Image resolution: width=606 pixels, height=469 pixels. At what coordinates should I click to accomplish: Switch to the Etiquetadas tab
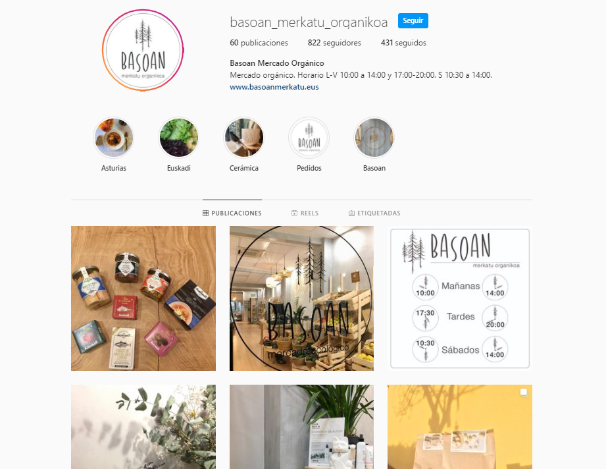pos(374,213)
